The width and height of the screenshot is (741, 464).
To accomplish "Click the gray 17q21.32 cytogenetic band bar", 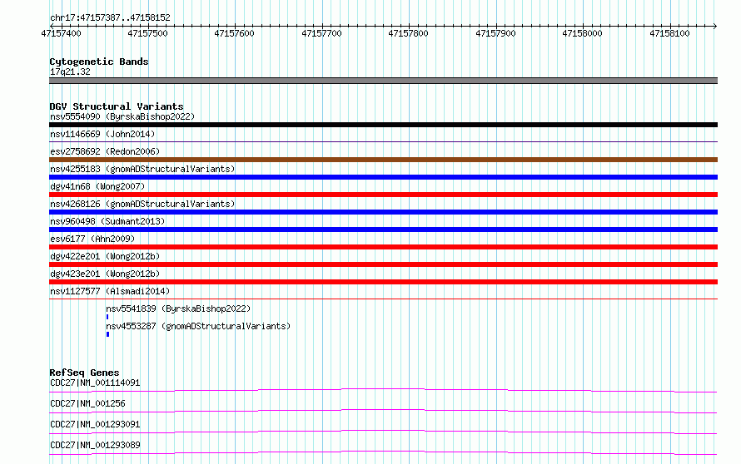I will point(383,81).
